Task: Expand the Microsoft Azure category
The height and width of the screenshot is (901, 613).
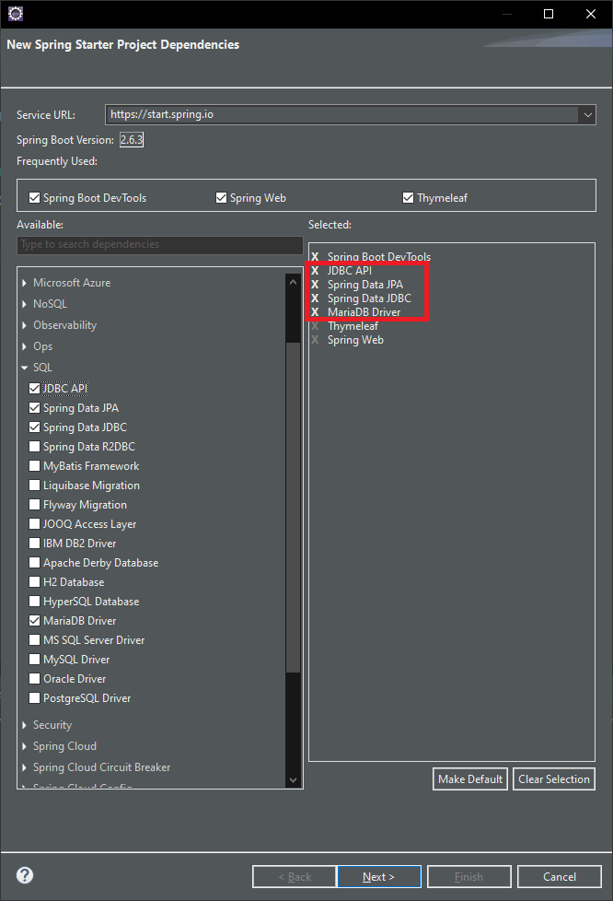Action: [24, 283]
